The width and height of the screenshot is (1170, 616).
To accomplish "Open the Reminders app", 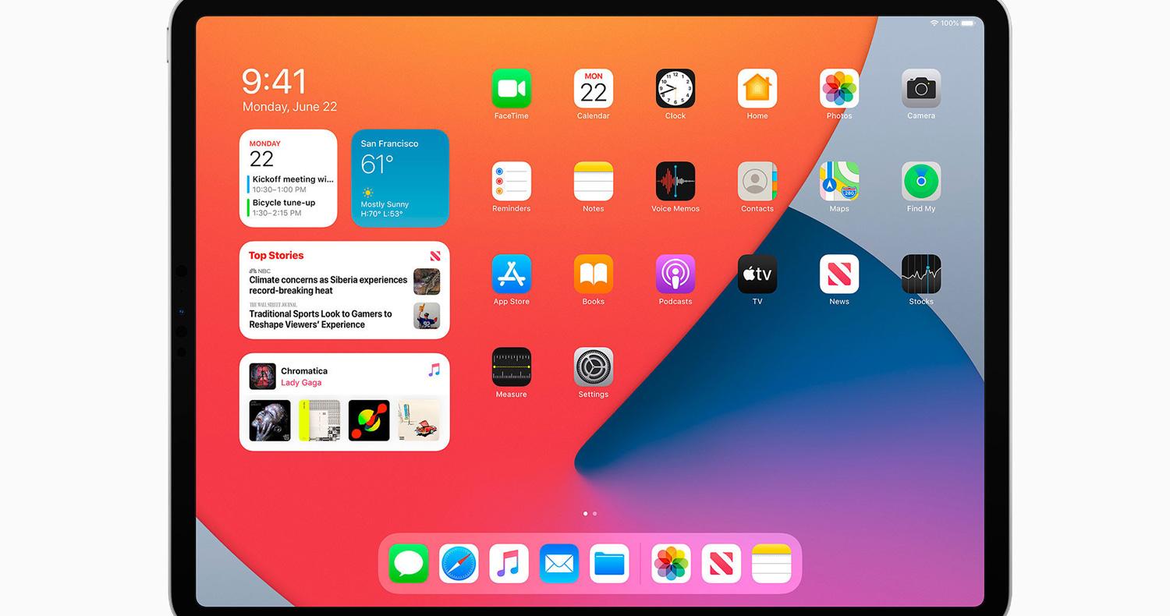I will pyautogui.click(x=511, y=182).
